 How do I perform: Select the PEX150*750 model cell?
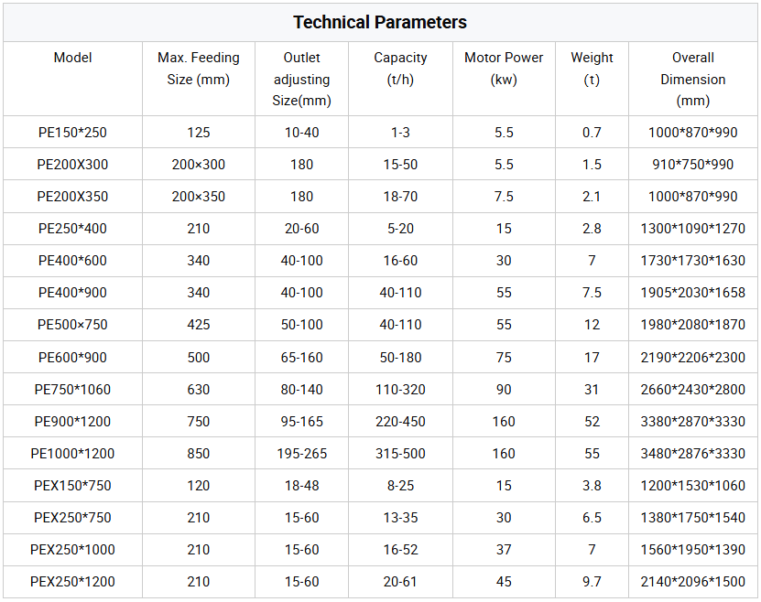(72, 486)
